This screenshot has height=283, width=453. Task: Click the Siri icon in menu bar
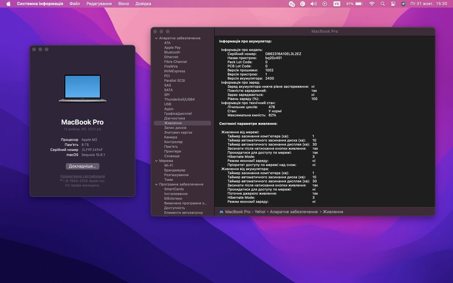coord(403,4)
